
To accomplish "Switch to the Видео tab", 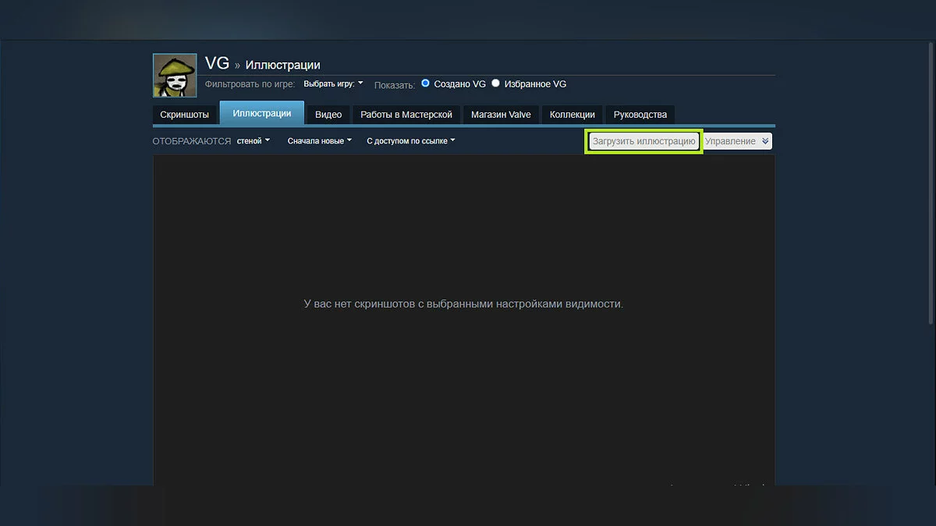I will [328, 115].
